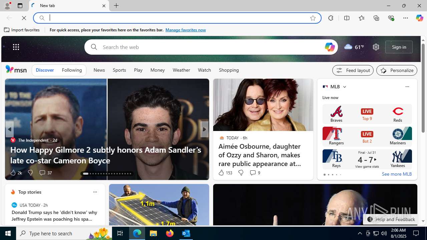Open Windows notification center
This screenshot has width=427, height=240.
point(416,233)
